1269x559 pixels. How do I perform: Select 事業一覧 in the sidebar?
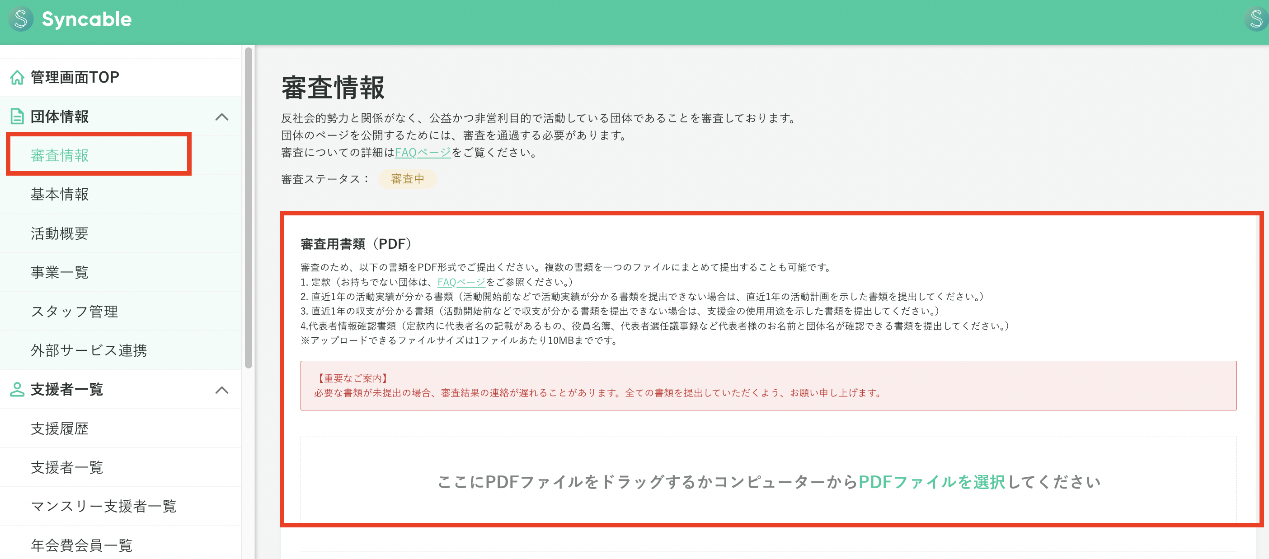[x=60, y=272]
